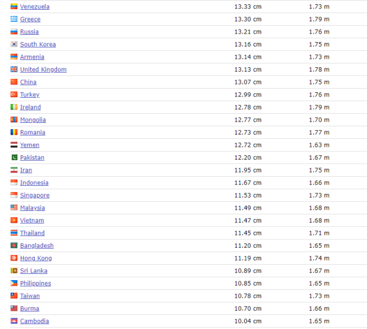
Task: Click the South Korea flag icon
Action: coord(14,45)
